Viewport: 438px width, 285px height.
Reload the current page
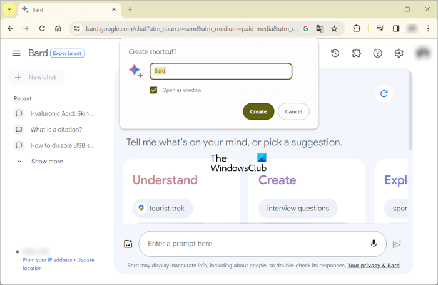click(42, 28)
